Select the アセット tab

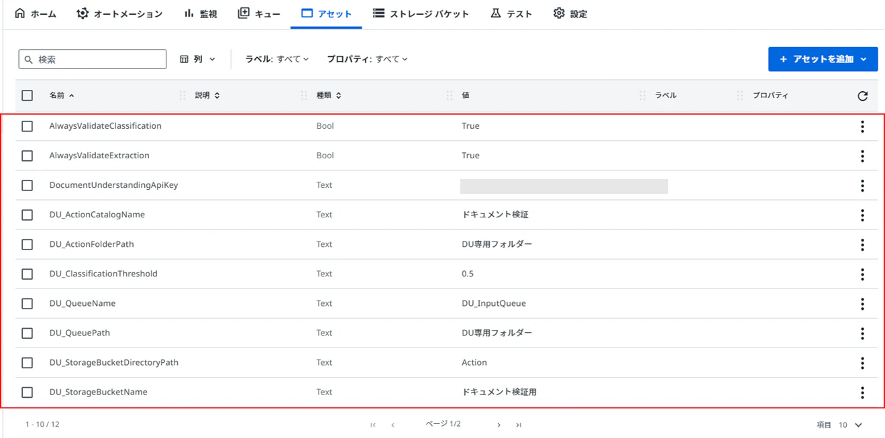[x=327, y=13]
